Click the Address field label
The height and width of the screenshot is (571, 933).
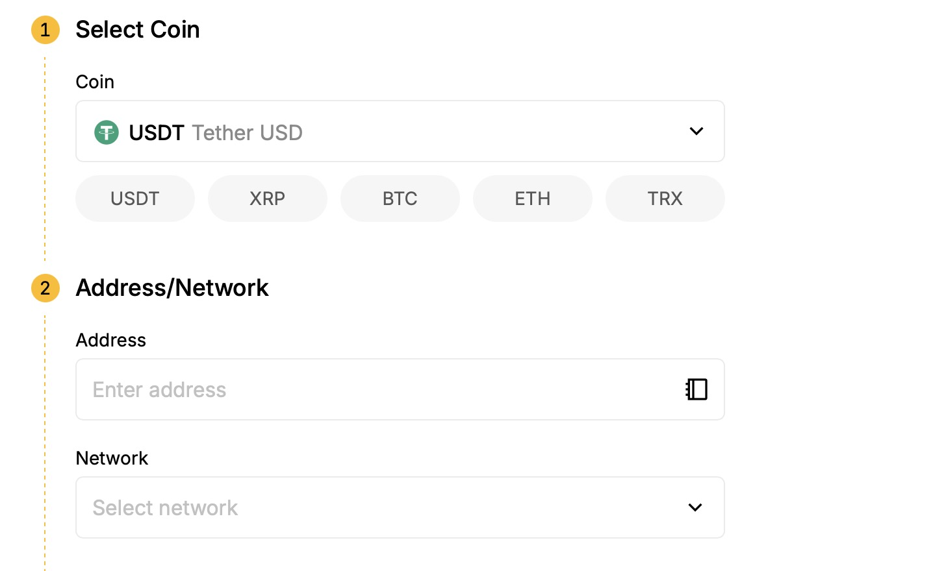coord(111,340)
